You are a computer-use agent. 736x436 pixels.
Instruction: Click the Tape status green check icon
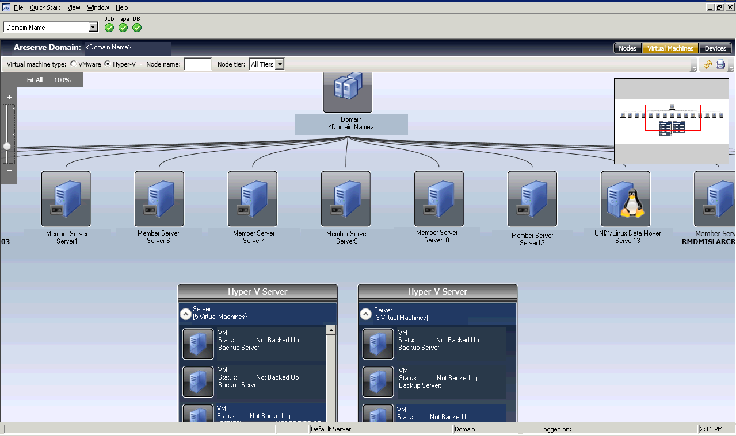123,27
